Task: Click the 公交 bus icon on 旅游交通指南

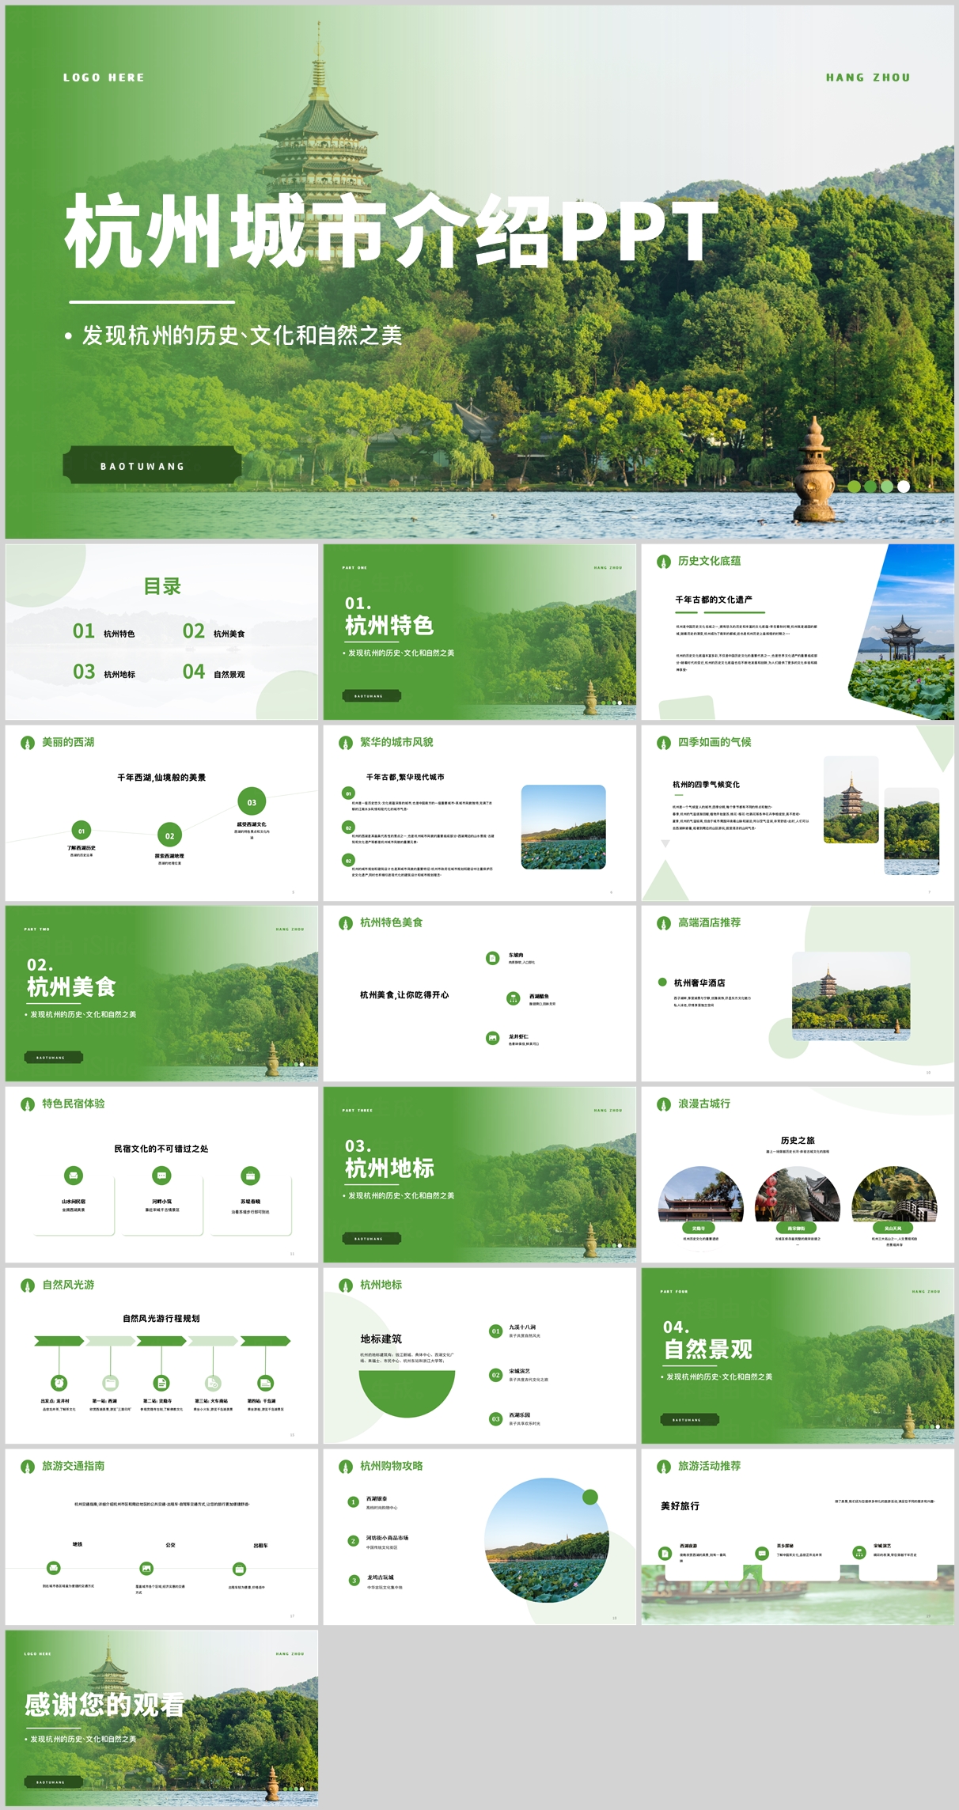Action: tap(146, 1568)
